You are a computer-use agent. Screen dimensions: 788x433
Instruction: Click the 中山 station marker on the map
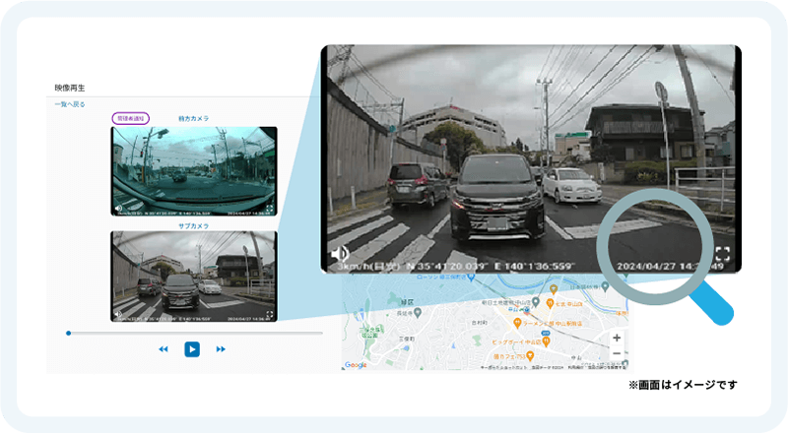point(526,309)
